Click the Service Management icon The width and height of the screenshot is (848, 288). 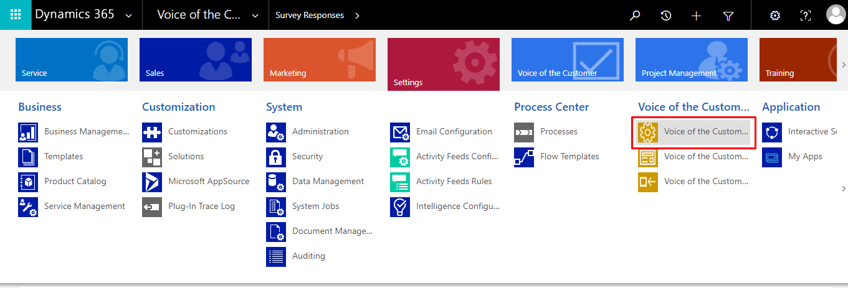pos(28,207)
